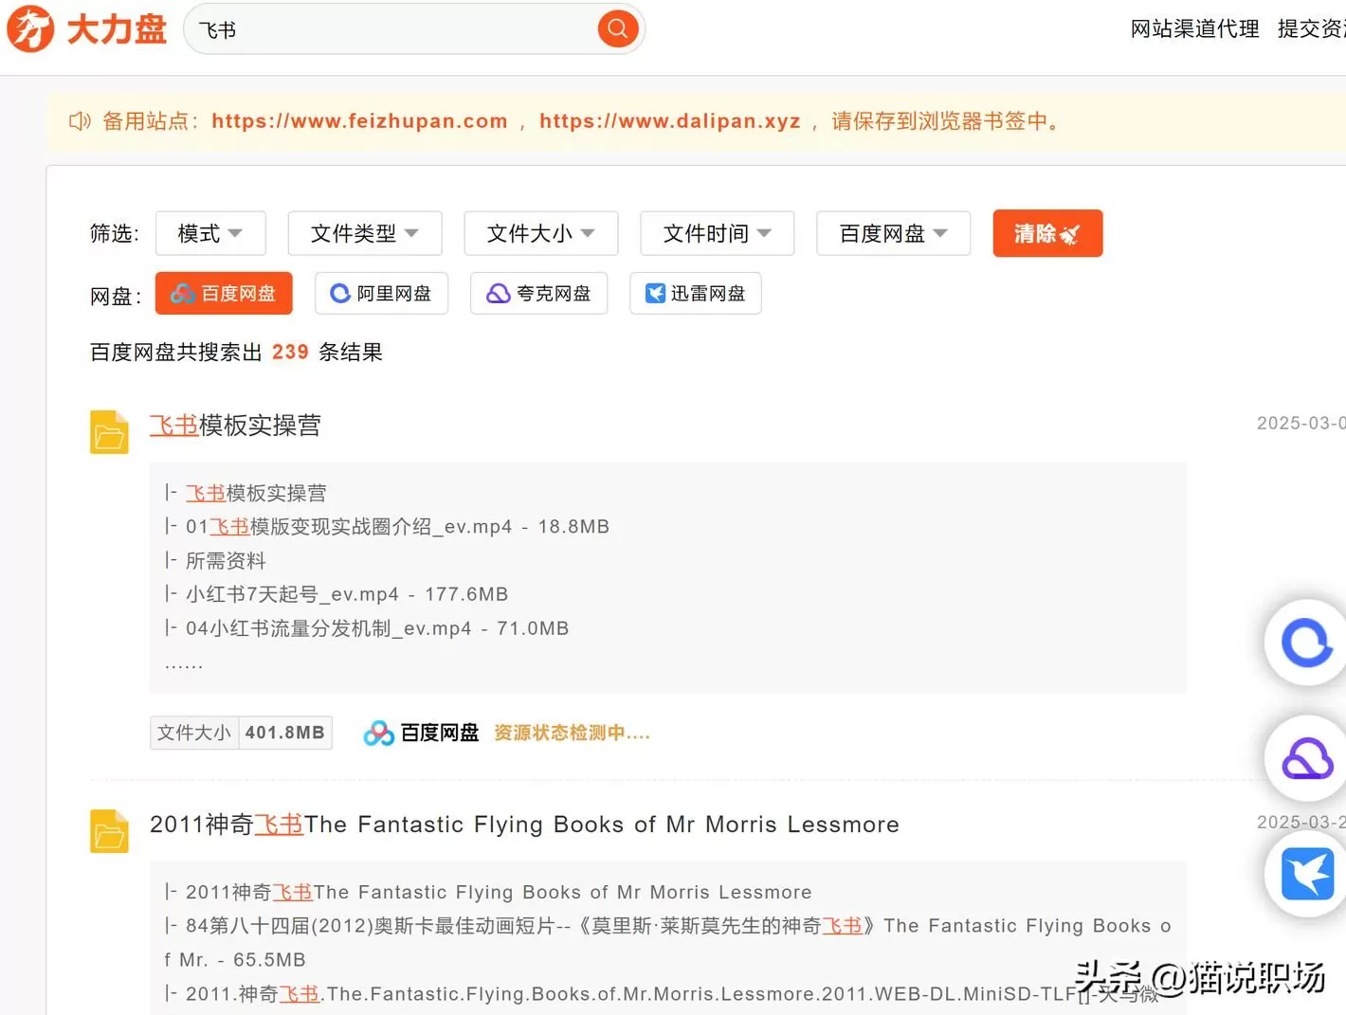Open 网站渠道代理 in top navigation
Screen dimensions: 1346x1015
click(1194, 29)
